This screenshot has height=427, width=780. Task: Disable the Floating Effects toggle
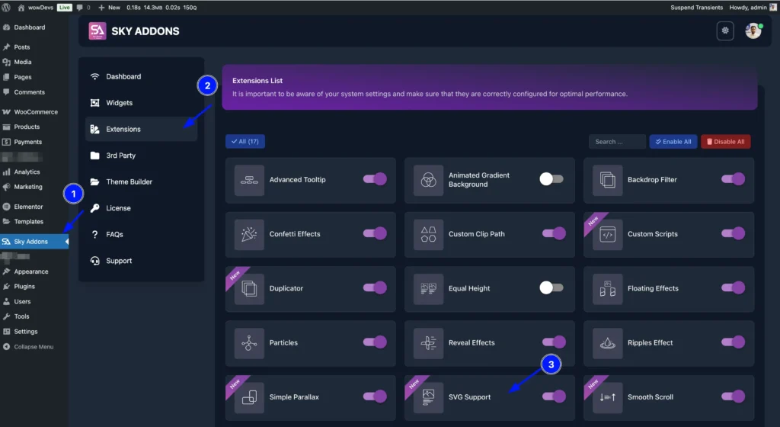734,287
